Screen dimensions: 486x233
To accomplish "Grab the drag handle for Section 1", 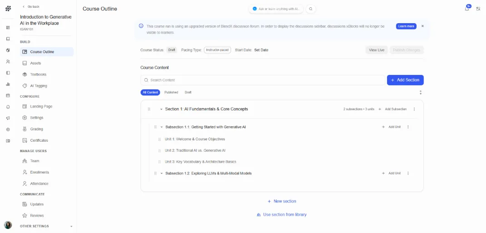I will pyautogui.click(x=149, y=109).
